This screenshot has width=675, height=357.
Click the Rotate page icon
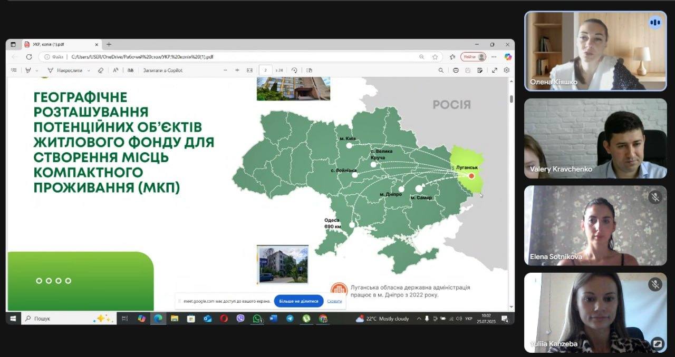tap(294, 70)
